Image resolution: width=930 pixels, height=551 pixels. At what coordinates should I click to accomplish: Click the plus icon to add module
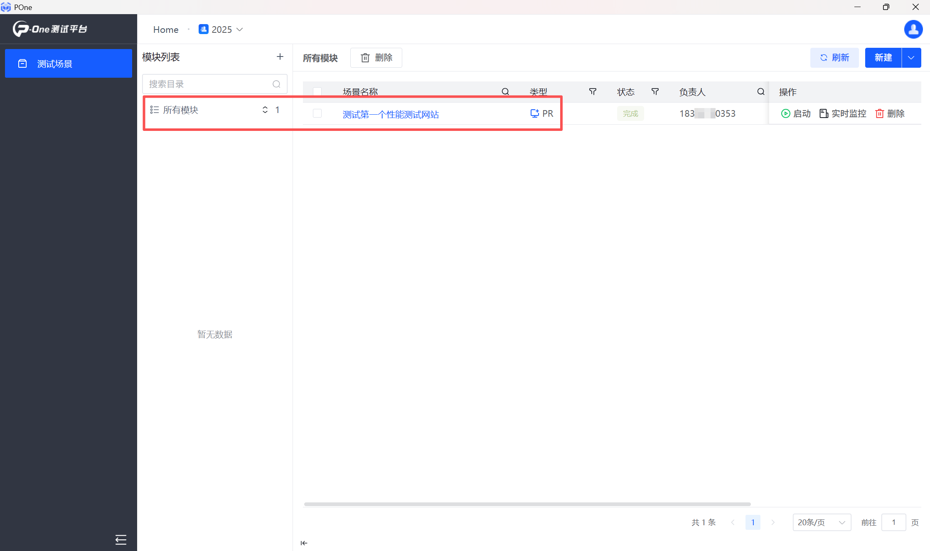(x=280, y=57)
